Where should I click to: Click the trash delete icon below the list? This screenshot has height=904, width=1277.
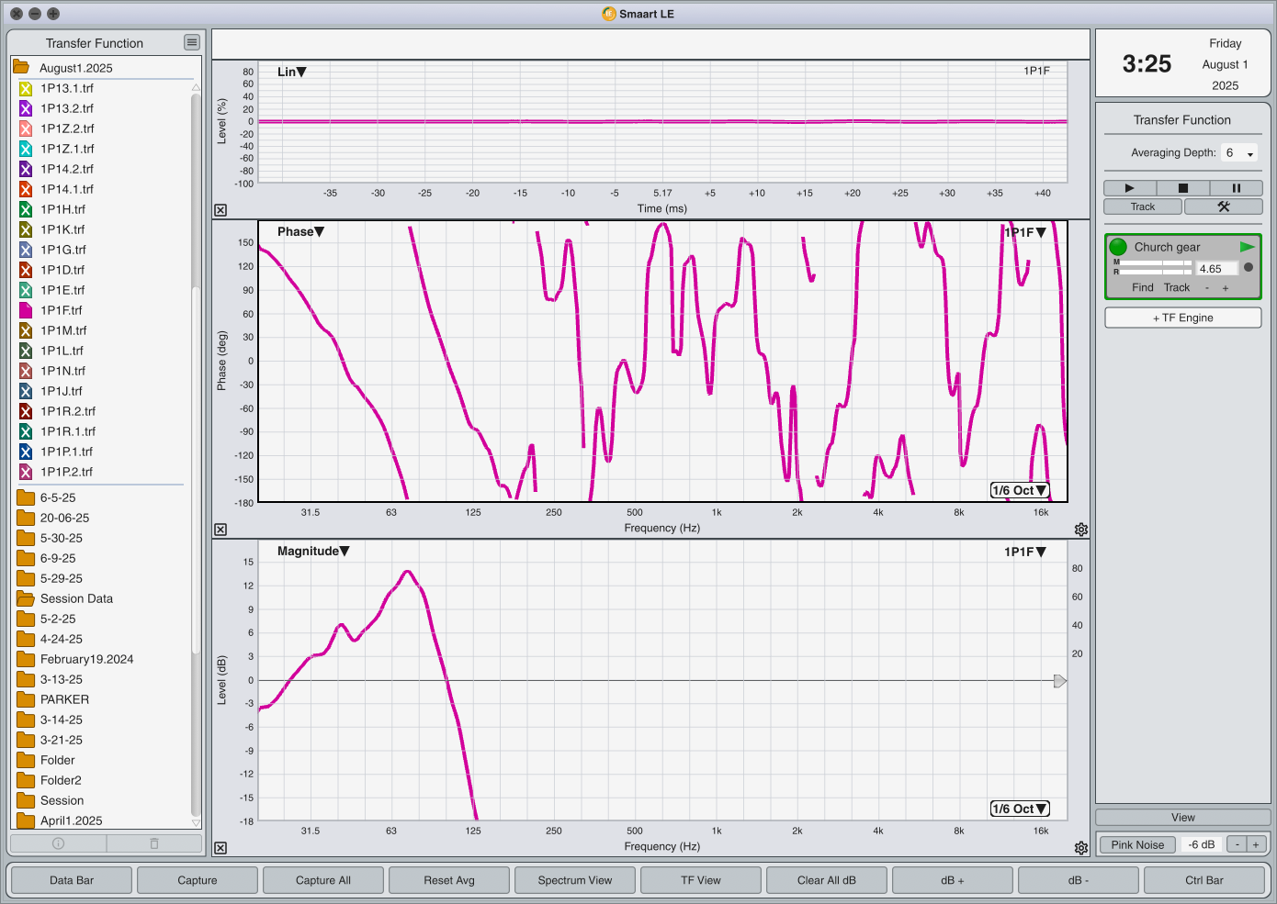(154, 843)
